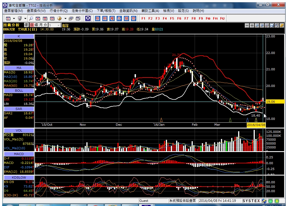Viewport: 288px width, 206px height.
Task: Click the zoom out magnifier in chart toolbar
Action: (257, 25)
